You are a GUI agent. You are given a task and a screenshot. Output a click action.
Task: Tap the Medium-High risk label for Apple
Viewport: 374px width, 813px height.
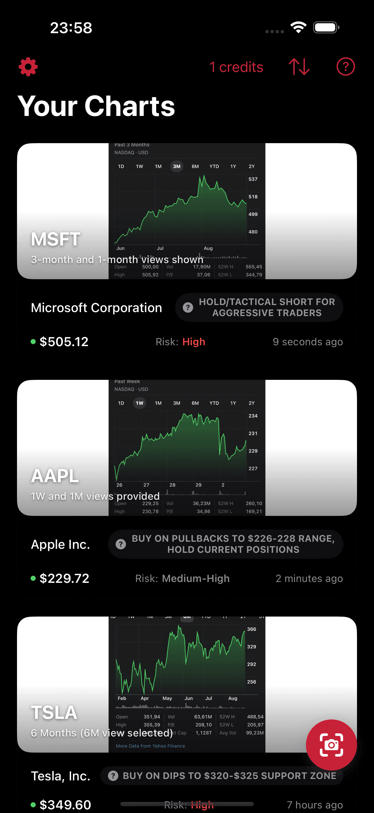click(x=195, y=578)
